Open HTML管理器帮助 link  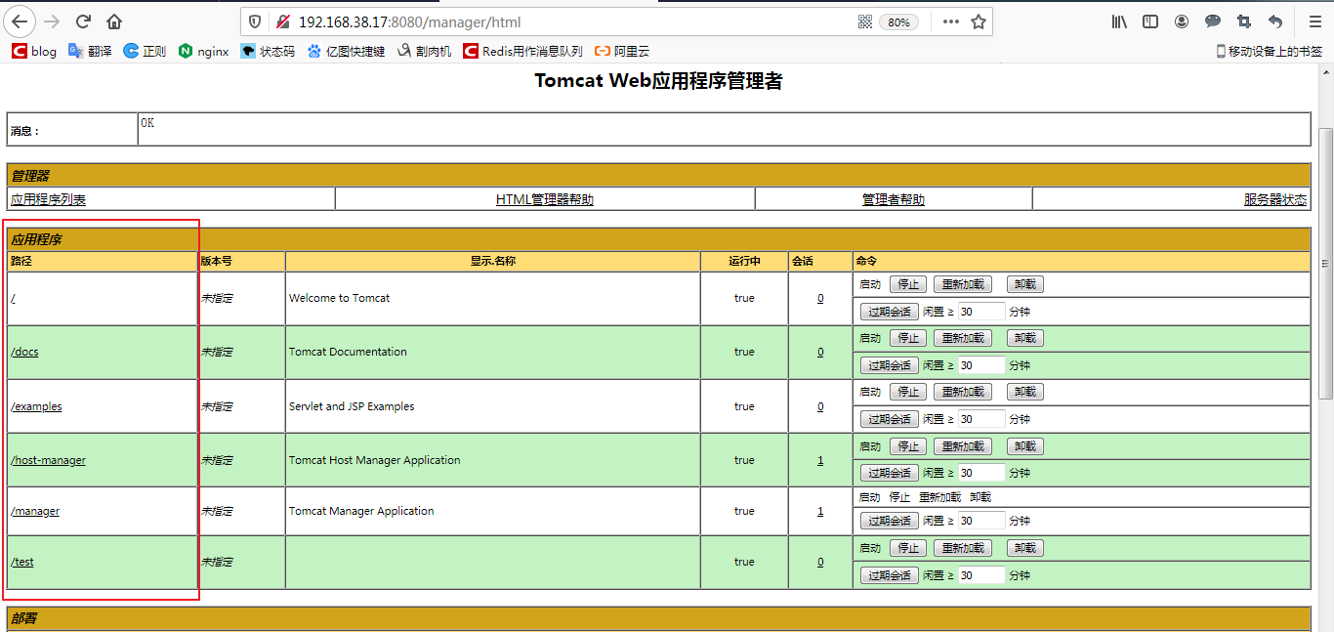(545, 199)
